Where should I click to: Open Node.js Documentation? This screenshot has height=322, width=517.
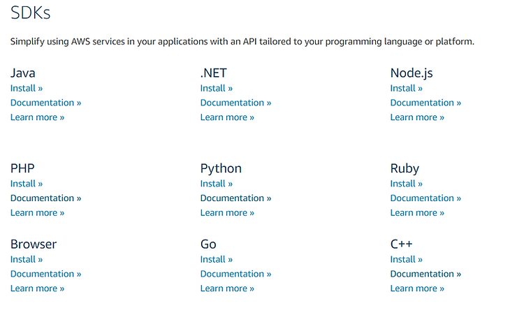point(425,103)
